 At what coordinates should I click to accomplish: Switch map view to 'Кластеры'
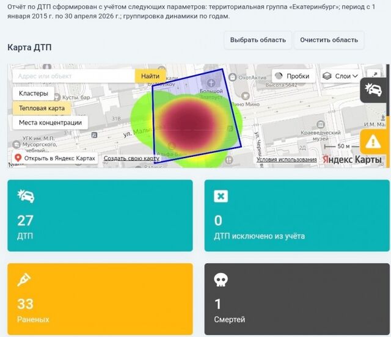pyautogui.click(x=34, y=93)
